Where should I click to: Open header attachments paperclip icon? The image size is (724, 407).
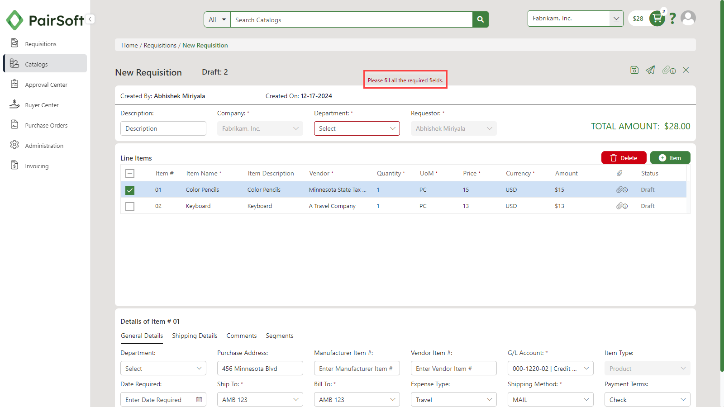coord(669,70)
